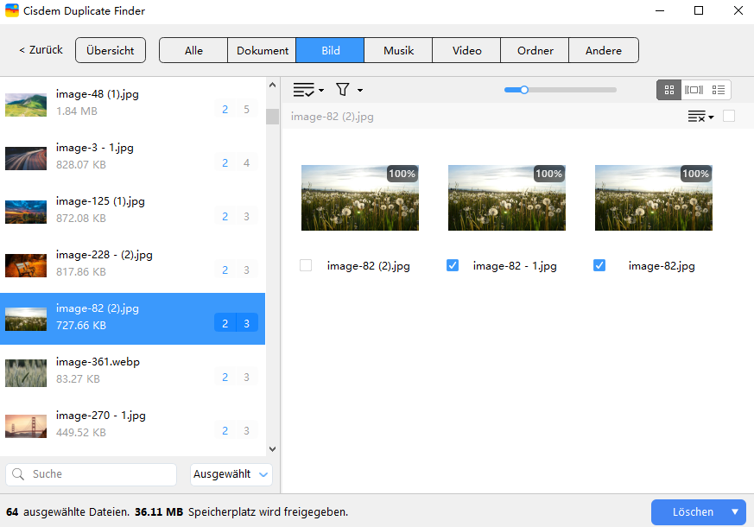Switch to the Musik tab

(397, 50)
